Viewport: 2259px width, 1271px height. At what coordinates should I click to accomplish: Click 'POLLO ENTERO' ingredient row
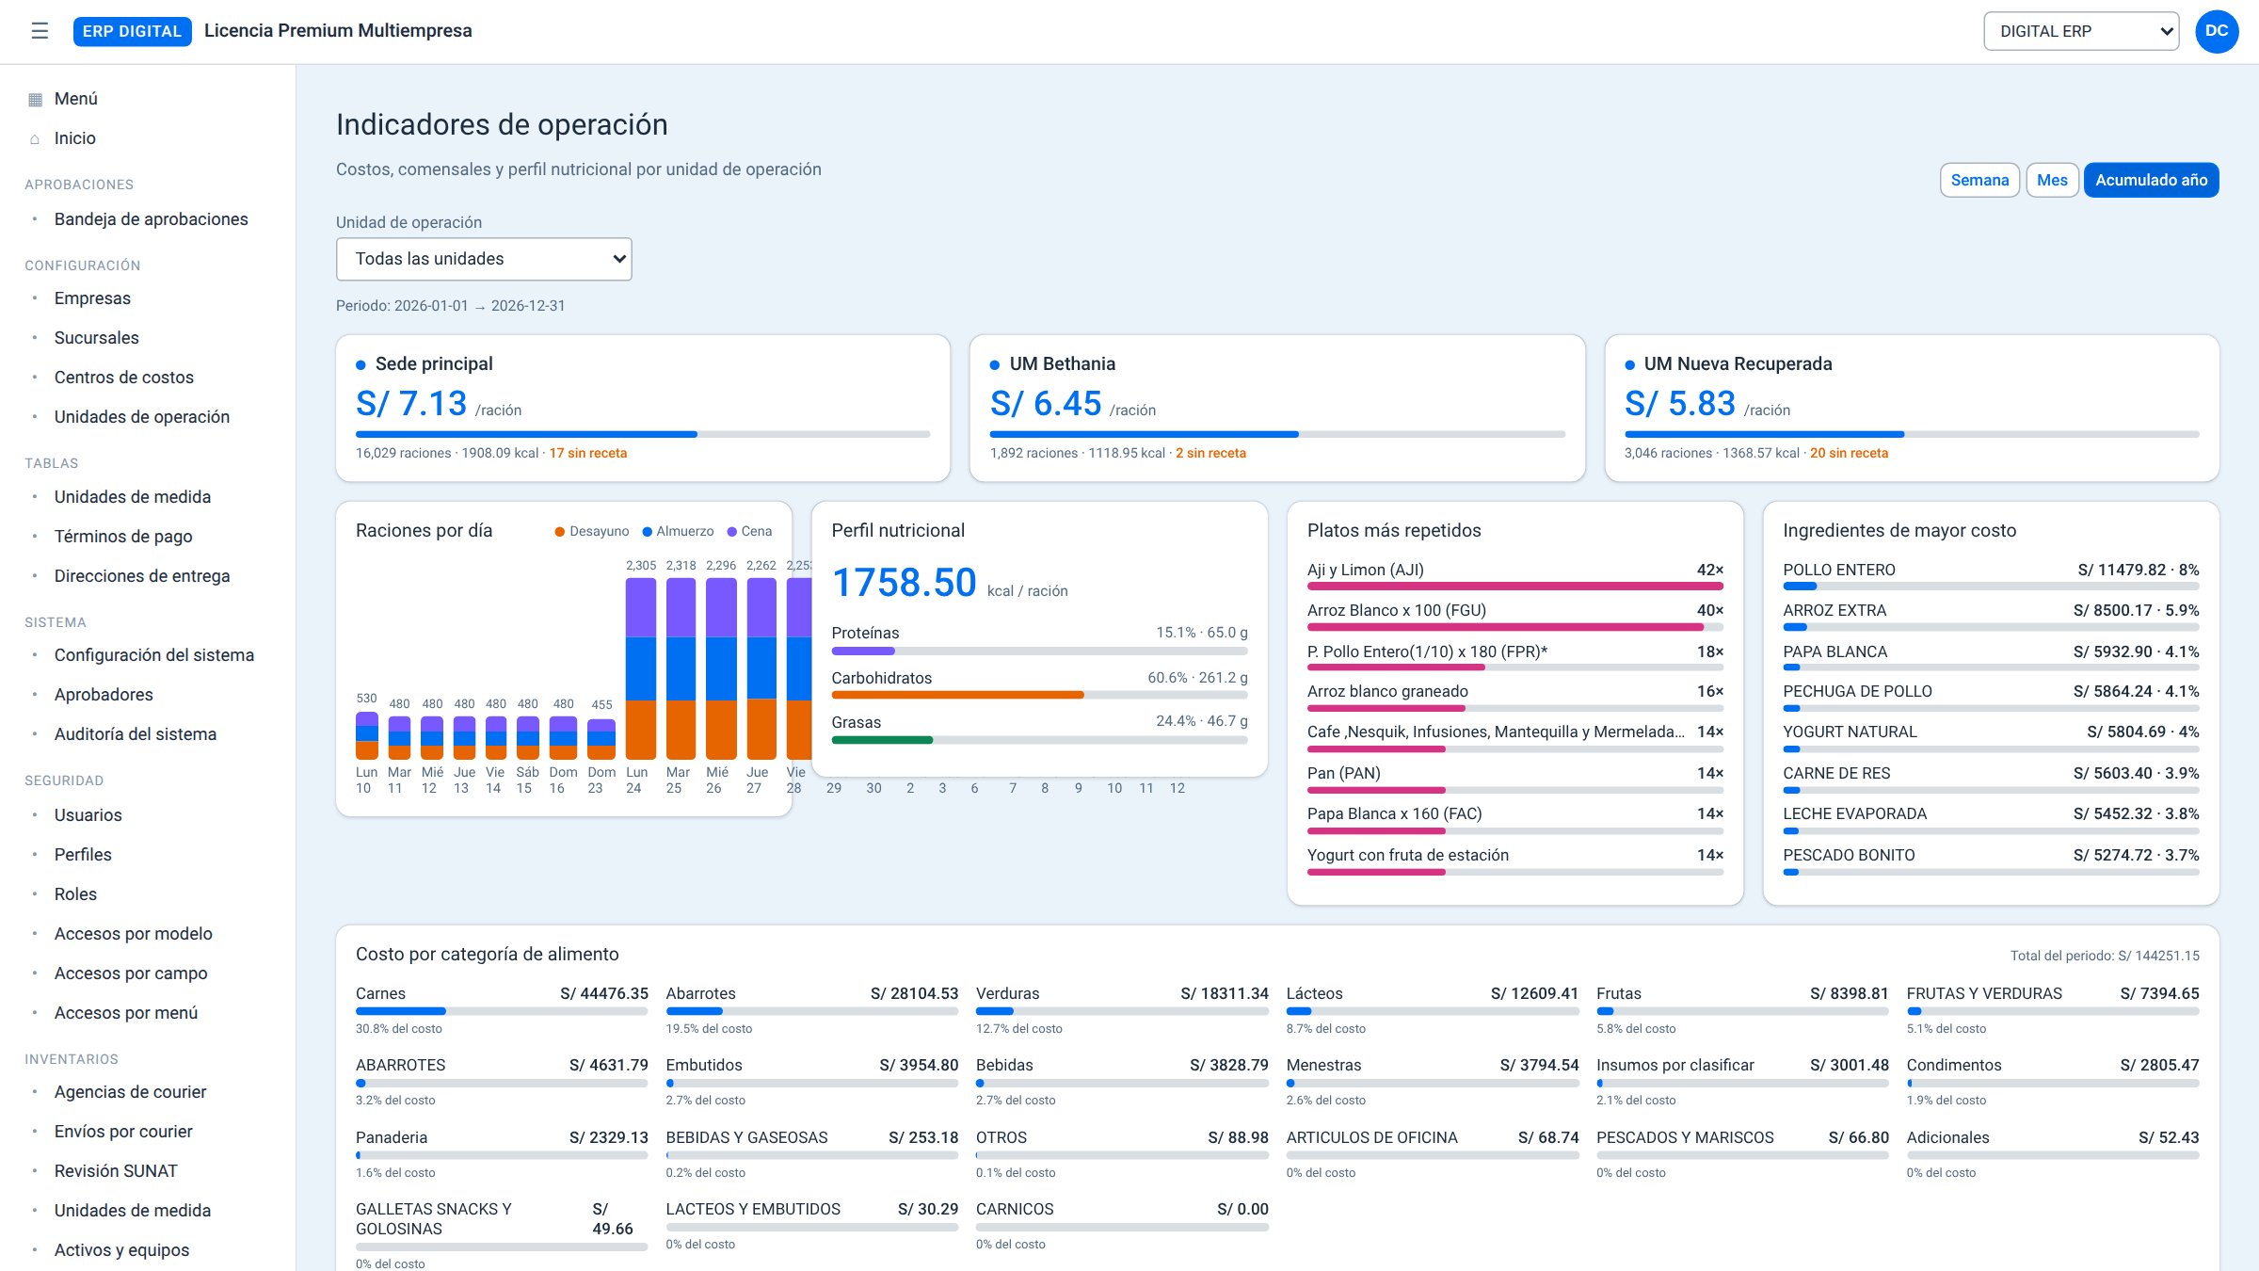[1991, 575]
